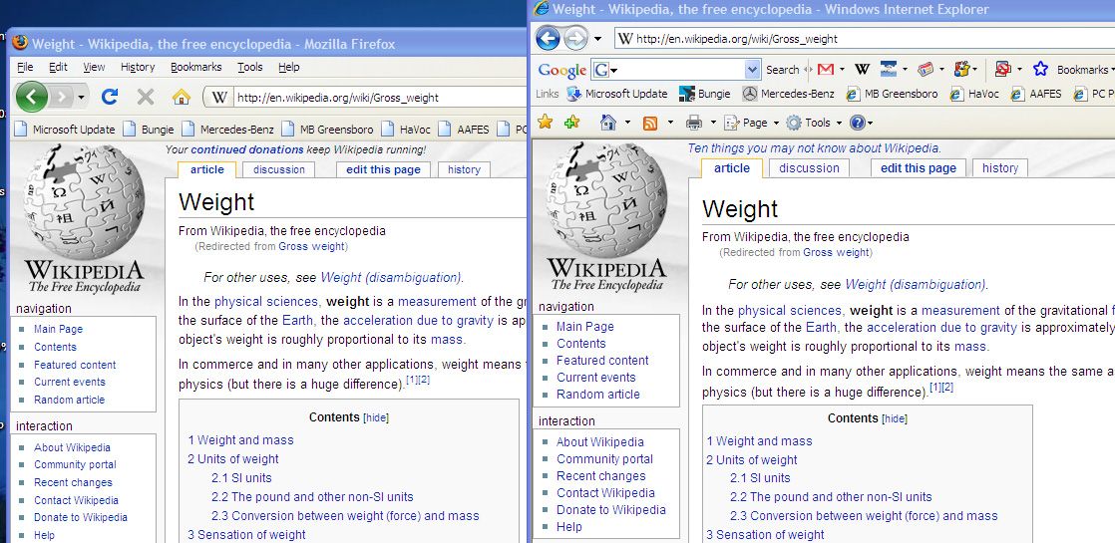Image resolution: width=1115 pixels, height=543 pixels.
Task: Click Firefox's forward arrow button
Action: click(62, 97)
